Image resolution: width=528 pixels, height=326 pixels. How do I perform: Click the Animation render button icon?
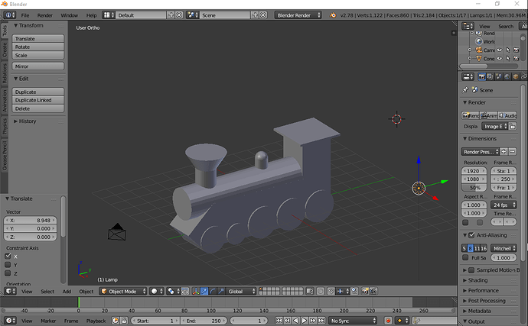click(x=490, y=115)
